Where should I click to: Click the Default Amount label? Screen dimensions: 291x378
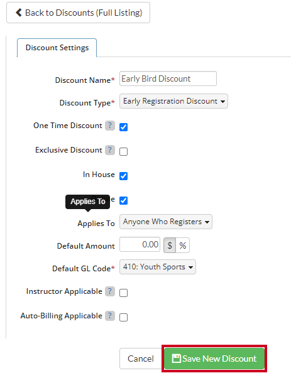(x=86, y=246)
